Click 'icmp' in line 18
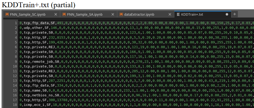 pyautogui.click(x=28, y=105)
